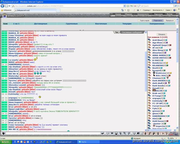
Task: Click IE Print toolbar icon
Action: pos(138,10)
